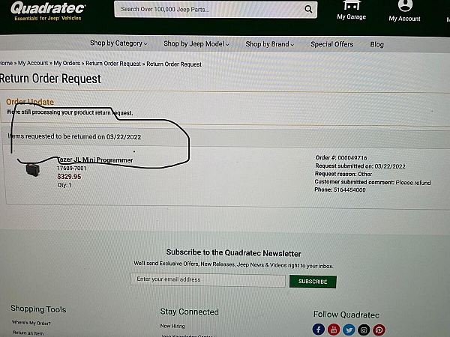
Task: Click the search magnifier icon
Action: 308,9
